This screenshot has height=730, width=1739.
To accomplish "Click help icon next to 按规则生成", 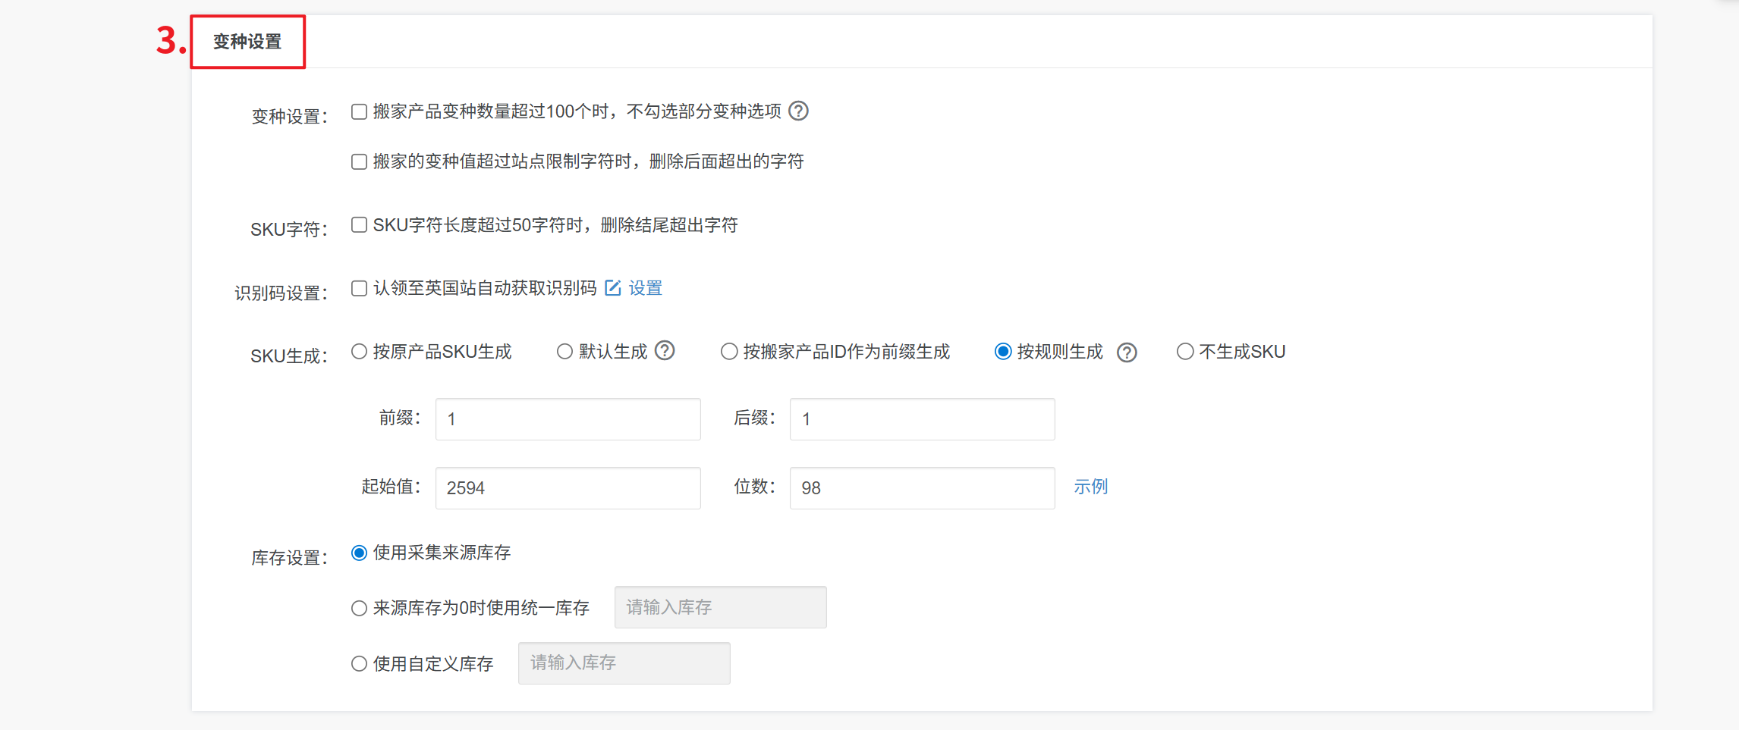I will pyautogui.click(x=1127, y=352).
